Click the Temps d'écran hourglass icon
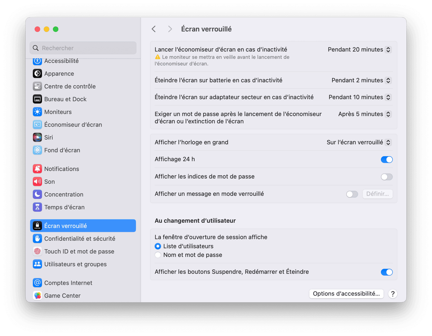The height and width of the screenshot is (336, 432). click(37, 207)
